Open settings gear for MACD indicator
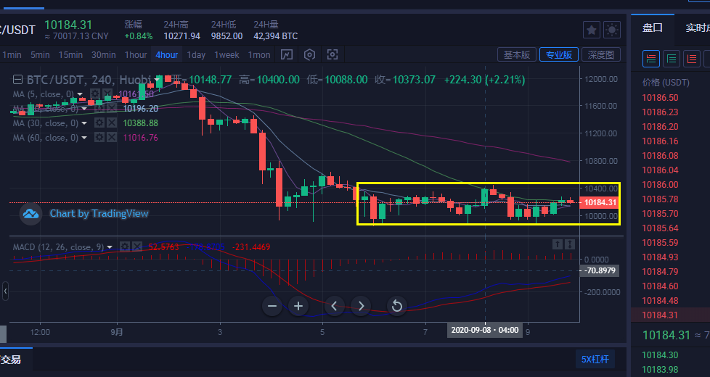The height and width of the screenshot is (377, 710). (x=125, y=246)
